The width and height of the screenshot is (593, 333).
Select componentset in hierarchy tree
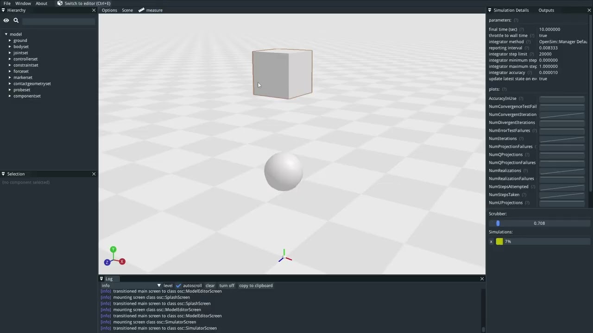pyautogui.click(x=27, y=96)
